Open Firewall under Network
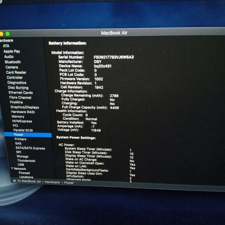 pos(24,173)
